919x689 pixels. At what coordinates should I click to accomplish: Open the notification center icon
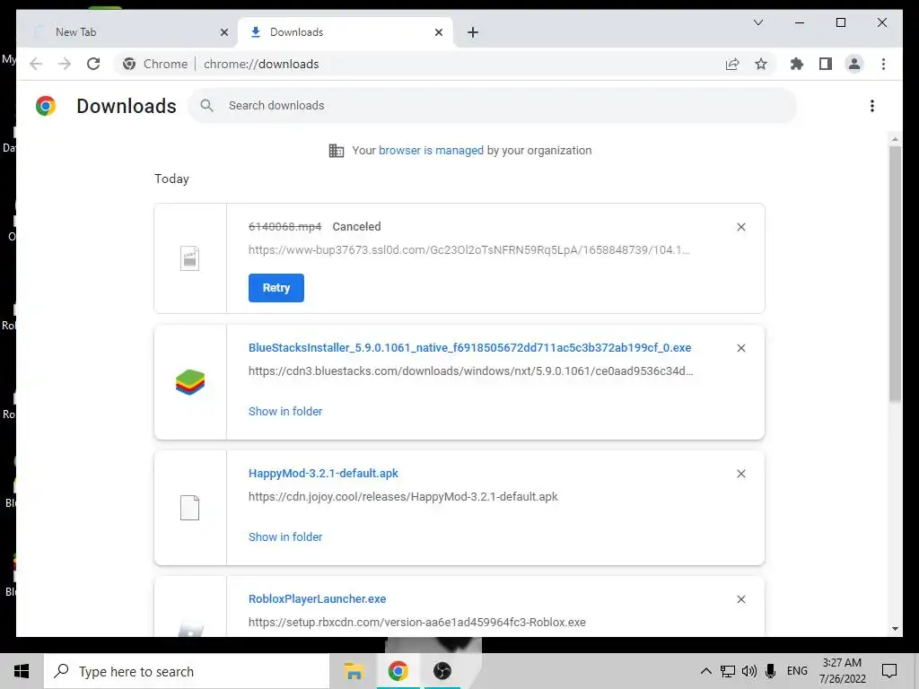point(889,671)
